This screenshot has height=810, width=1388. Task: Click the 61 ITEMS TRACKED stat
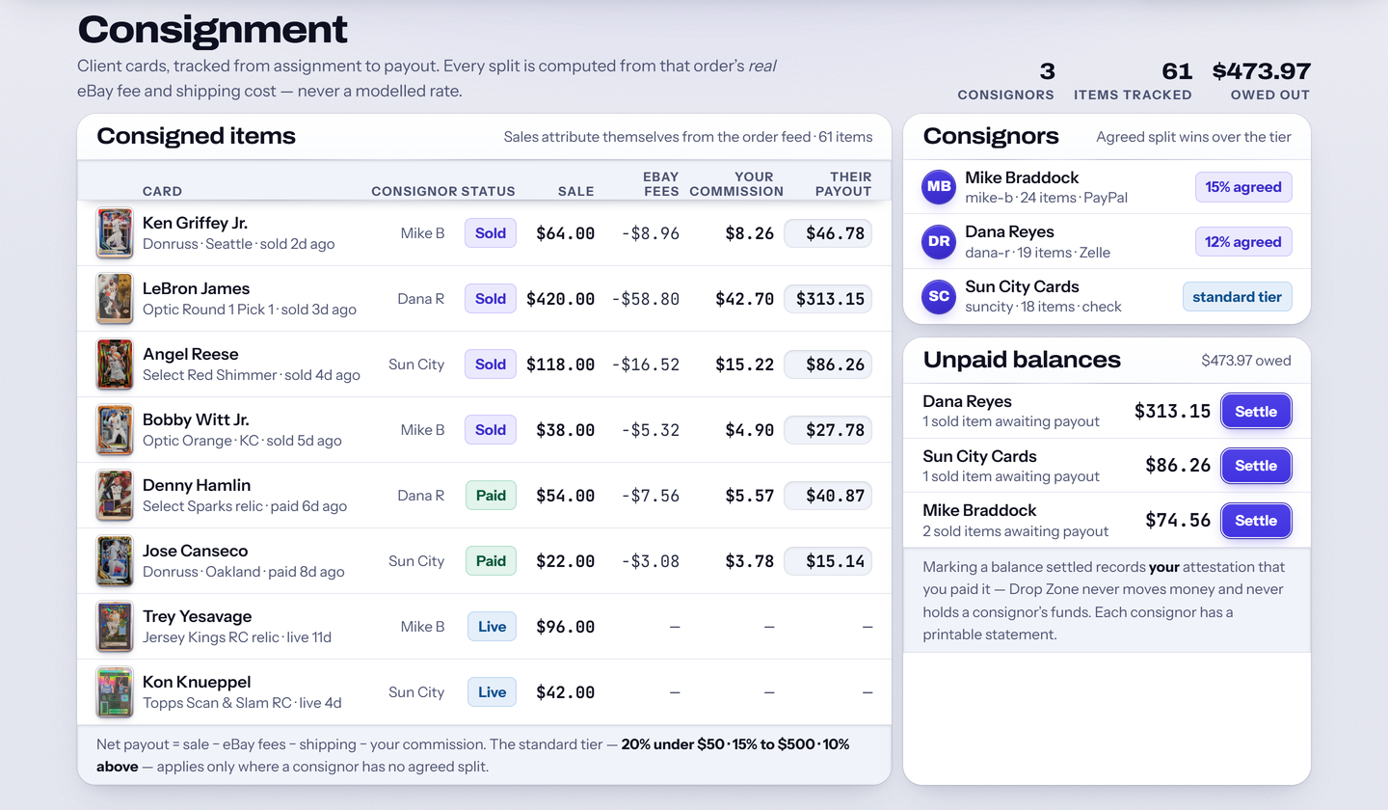coord(1133,80)
